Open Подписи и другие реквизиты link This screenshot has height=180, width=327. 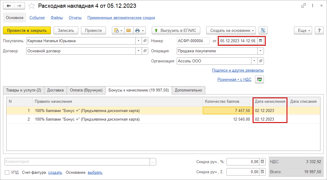coord(238,70)
